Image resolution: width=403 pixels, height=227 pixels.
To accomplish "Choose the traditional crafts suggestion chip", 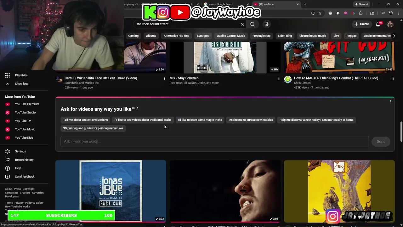I will point(143,120).
